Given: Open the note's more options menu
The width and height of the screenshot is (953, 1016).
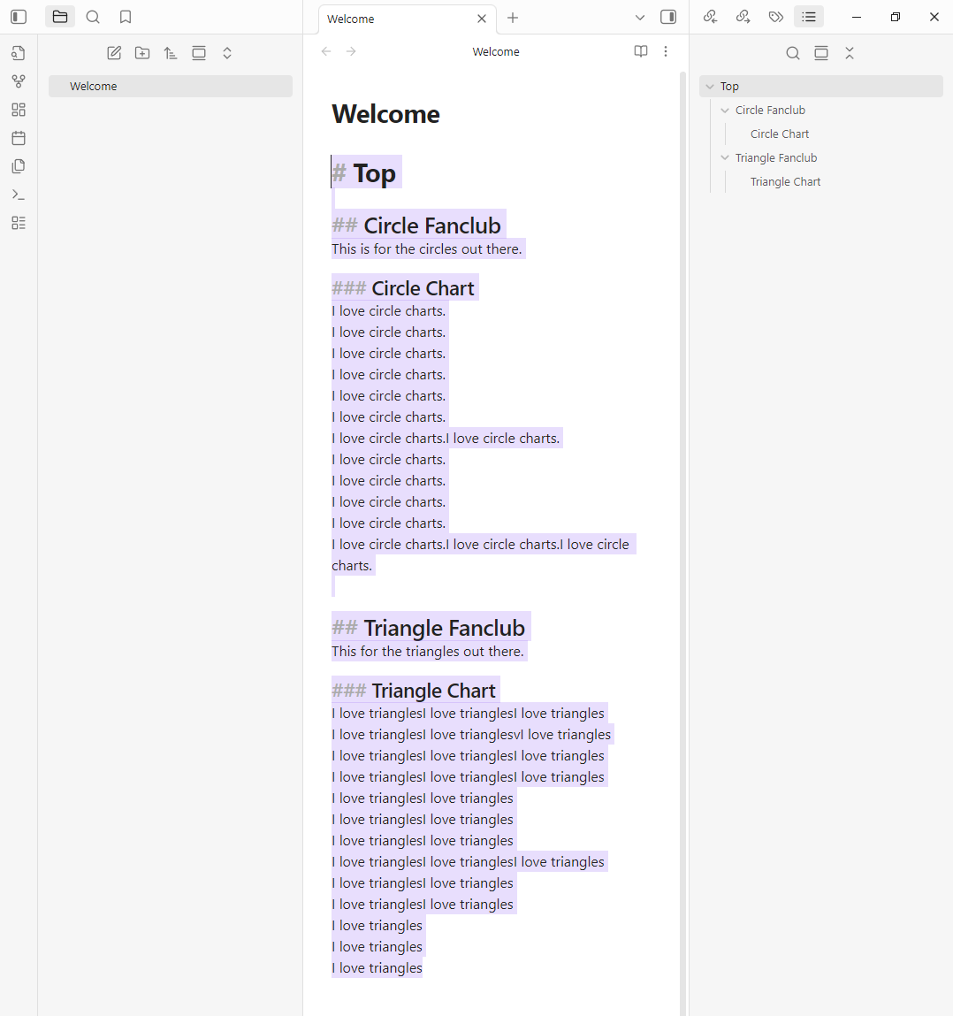Looking at the screenshot, I should (666, 51).
